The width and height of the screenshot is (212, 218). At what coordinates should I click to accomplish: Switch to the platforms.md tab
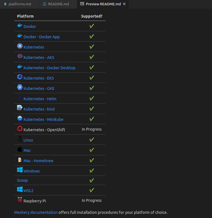[19, 4]
